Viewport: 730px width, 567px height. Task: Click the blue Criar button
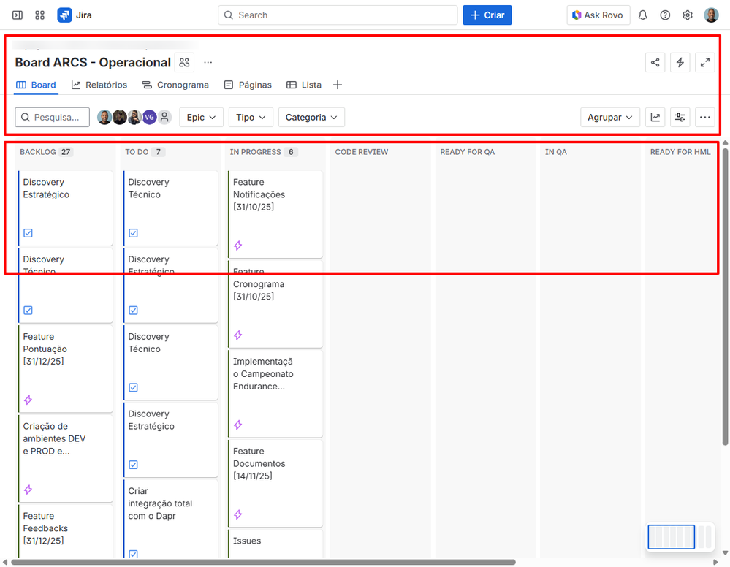point(487,15)
